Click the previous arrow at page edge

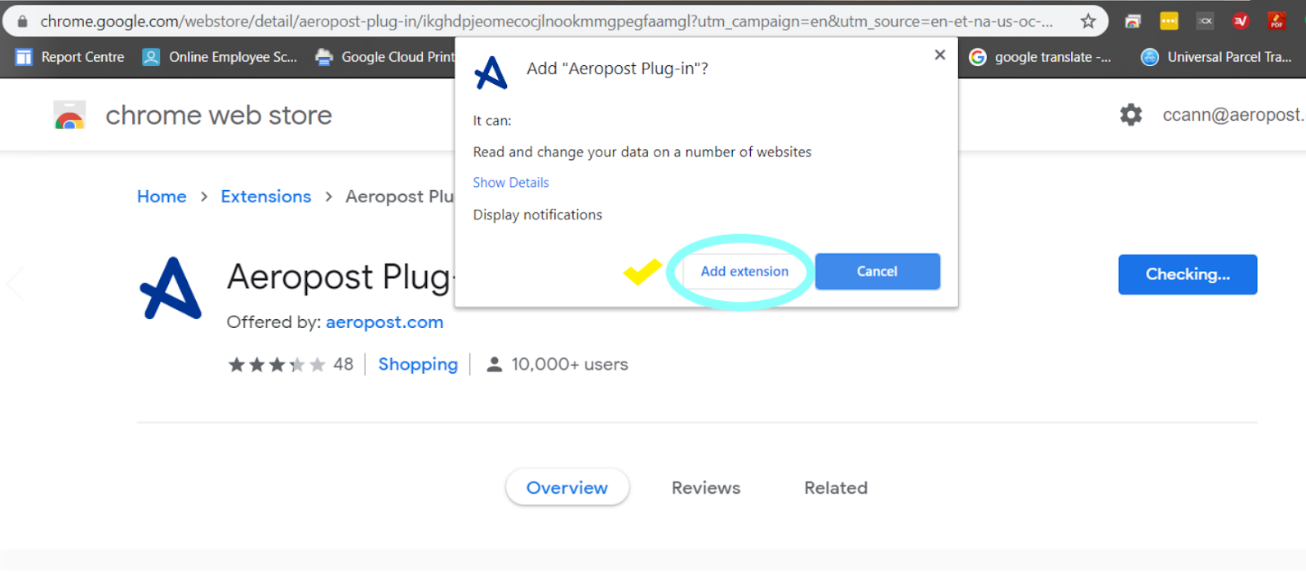(16, 283)
